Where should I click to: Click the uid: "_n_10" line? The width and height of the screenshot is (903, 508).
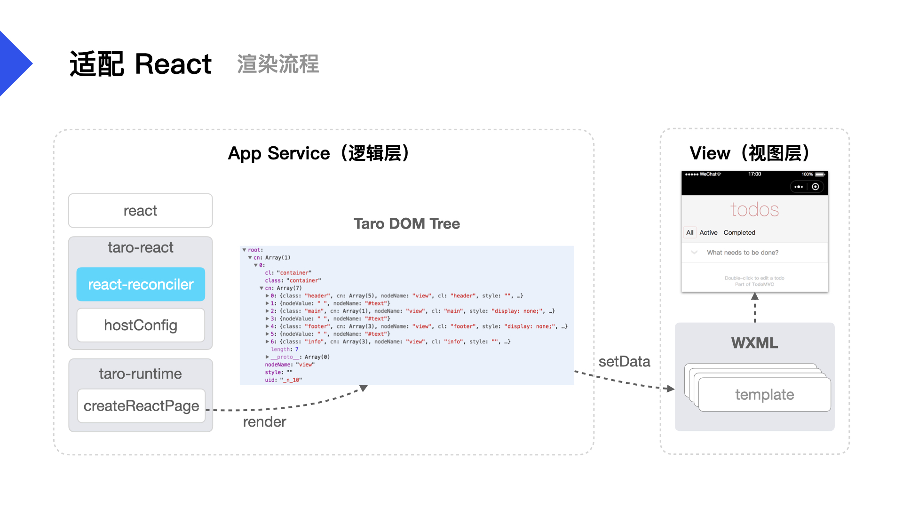pos(283,380)
